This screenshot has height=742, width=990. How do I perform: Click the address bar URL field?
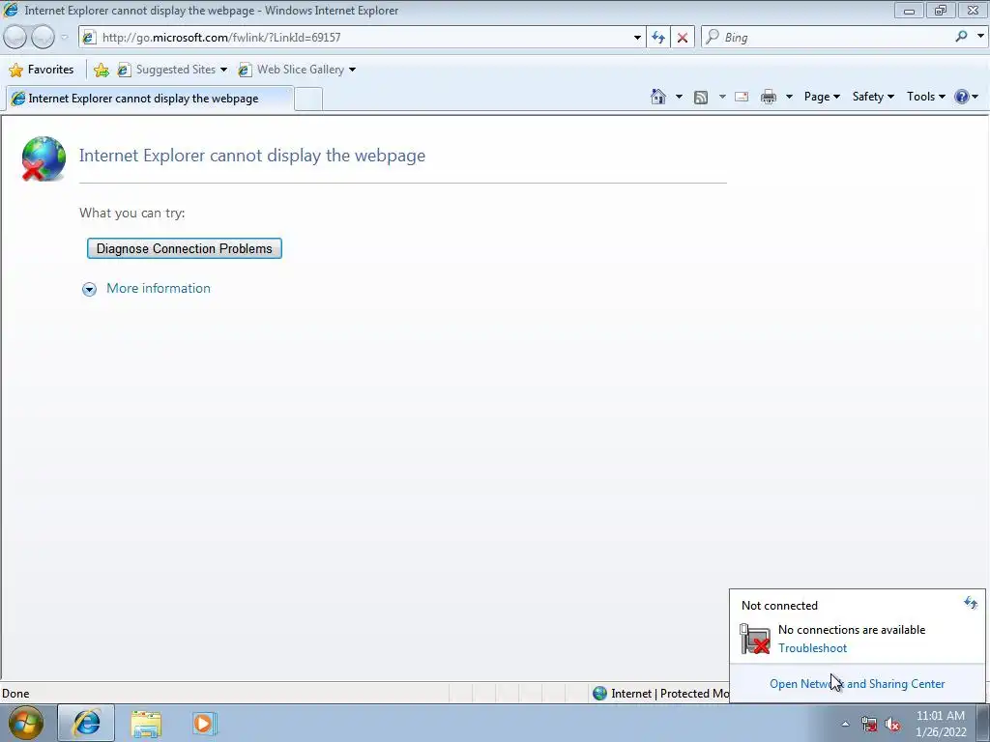point(364,38)
